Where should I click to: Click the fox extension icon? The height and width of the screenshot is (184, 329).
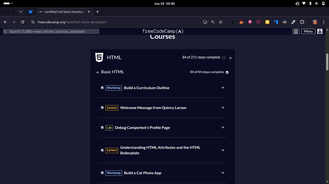[x=241, y=22]
